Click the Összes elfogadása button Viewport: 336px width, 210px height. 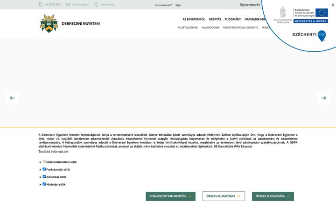coord(273,196)
